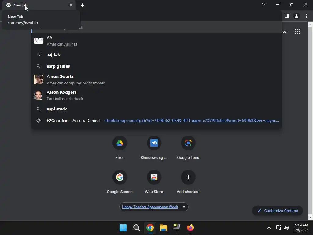
Task: Close the New Tab tab
Action: (71, 5)
